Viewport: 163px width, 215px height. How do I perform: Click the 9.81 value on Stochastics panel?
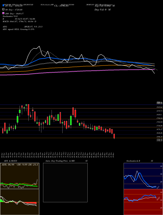pyautogui.click(x=158, y=187)
